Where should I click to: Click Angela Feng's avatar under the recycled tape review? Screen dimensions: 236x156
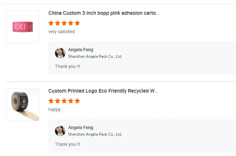tap(60, 131)
